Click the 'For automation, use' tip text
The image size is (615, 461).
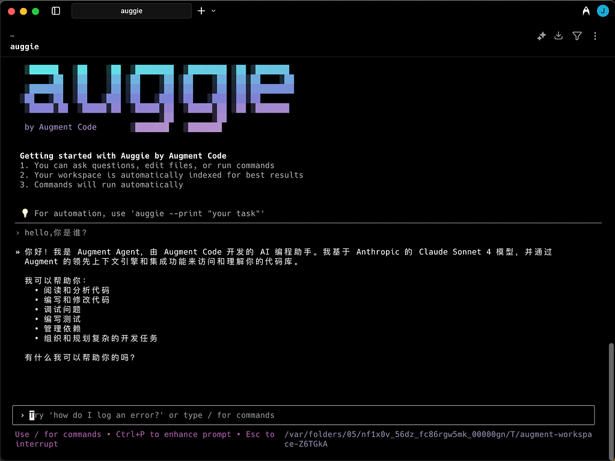pyautogui.click(x=150, y=213)
